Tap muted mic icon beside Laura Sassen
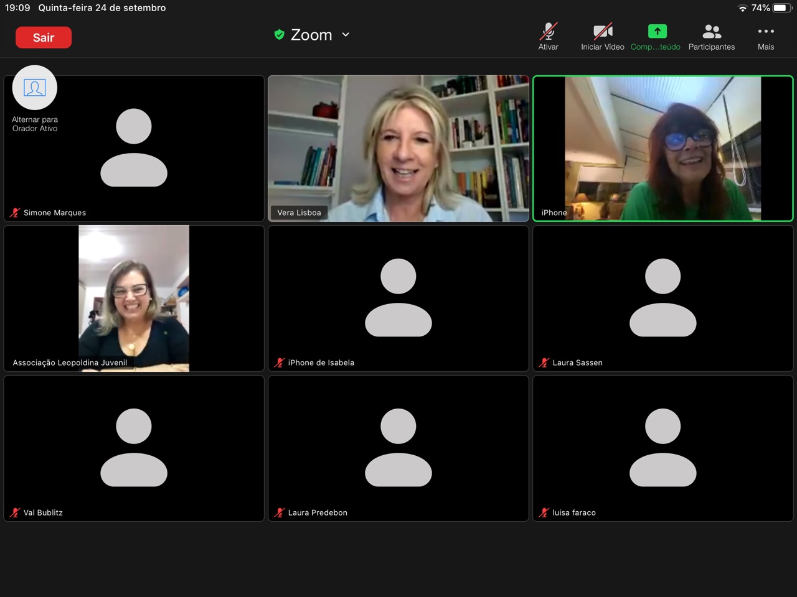 [x=544, y=363]
